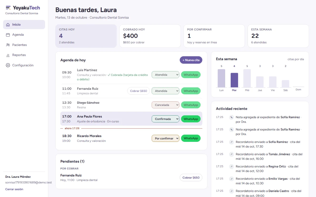Open the Confirmada dropdown for Ana Paula Flores

pyautogui.click(x=165, y=119)
